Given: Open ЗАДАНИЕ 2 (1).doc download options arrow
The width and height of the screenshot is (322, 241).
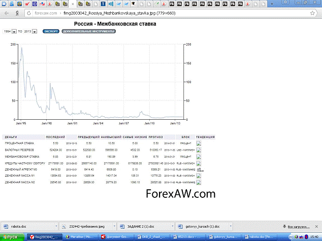Looking at the screenshot, I should 173,226.
